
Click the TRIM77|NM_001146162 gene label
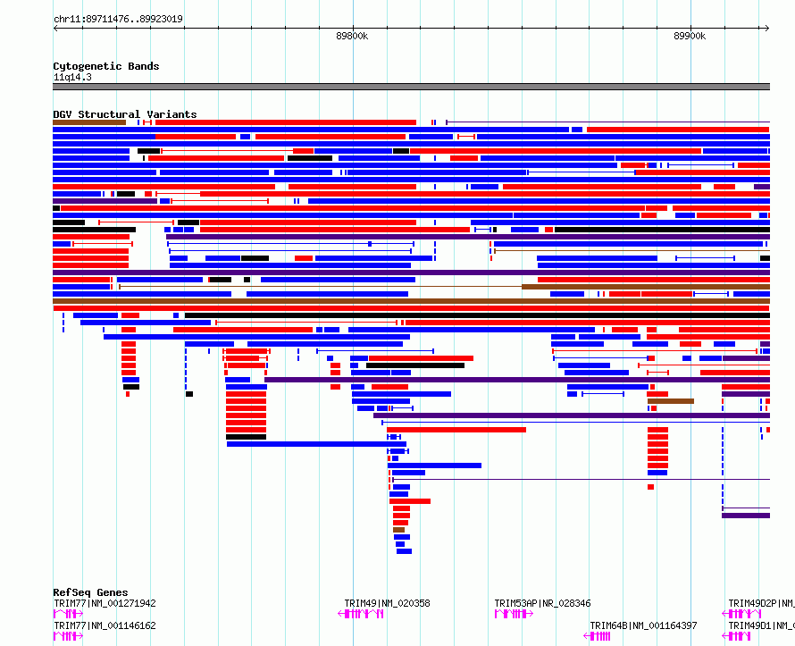(105, 625)
